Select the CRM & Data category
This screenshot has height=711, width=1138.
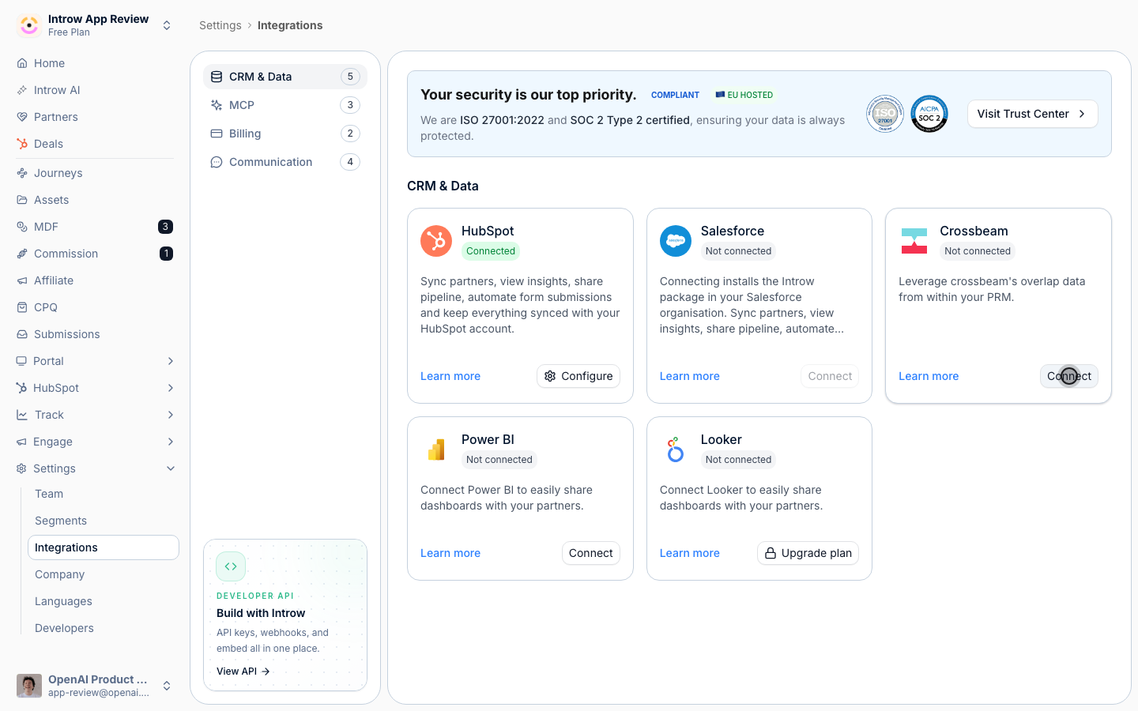point(285,77)
